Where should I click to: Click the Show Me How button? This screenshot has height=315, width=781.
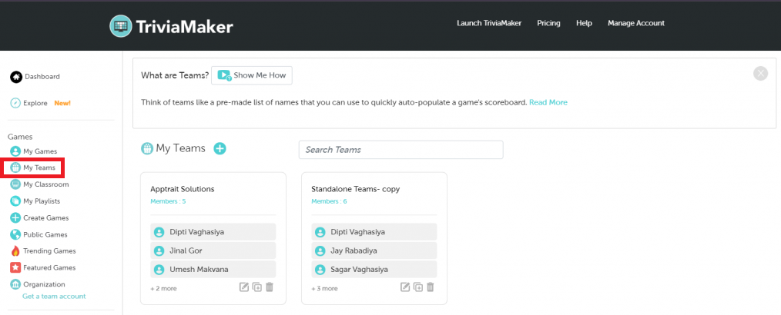pyautogui.click(x=252, y=75)
